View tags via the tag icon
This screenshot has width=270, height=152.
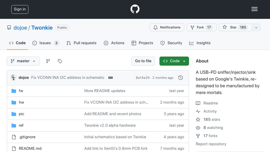click(60, 61)
